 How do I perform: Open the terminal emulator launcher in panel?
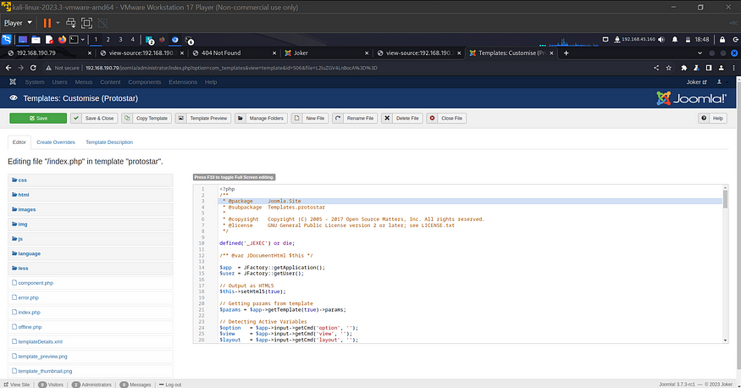74,40
